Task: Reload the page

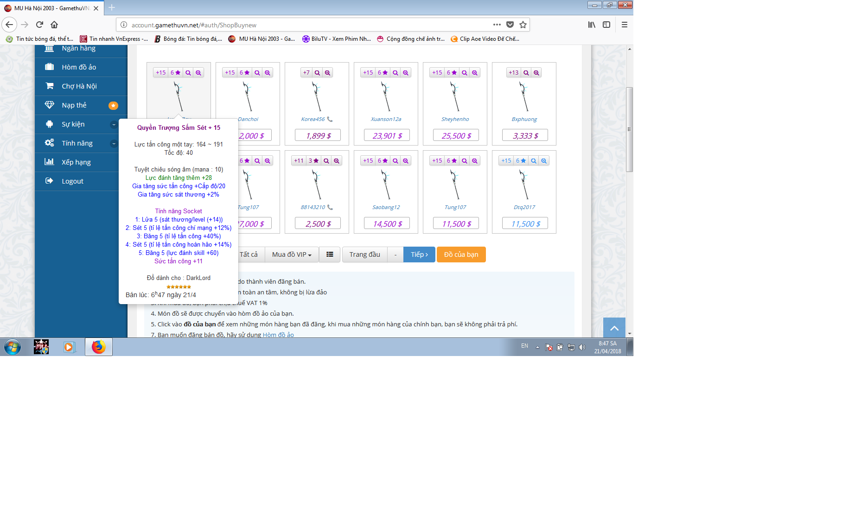Action: click(39, 25)
